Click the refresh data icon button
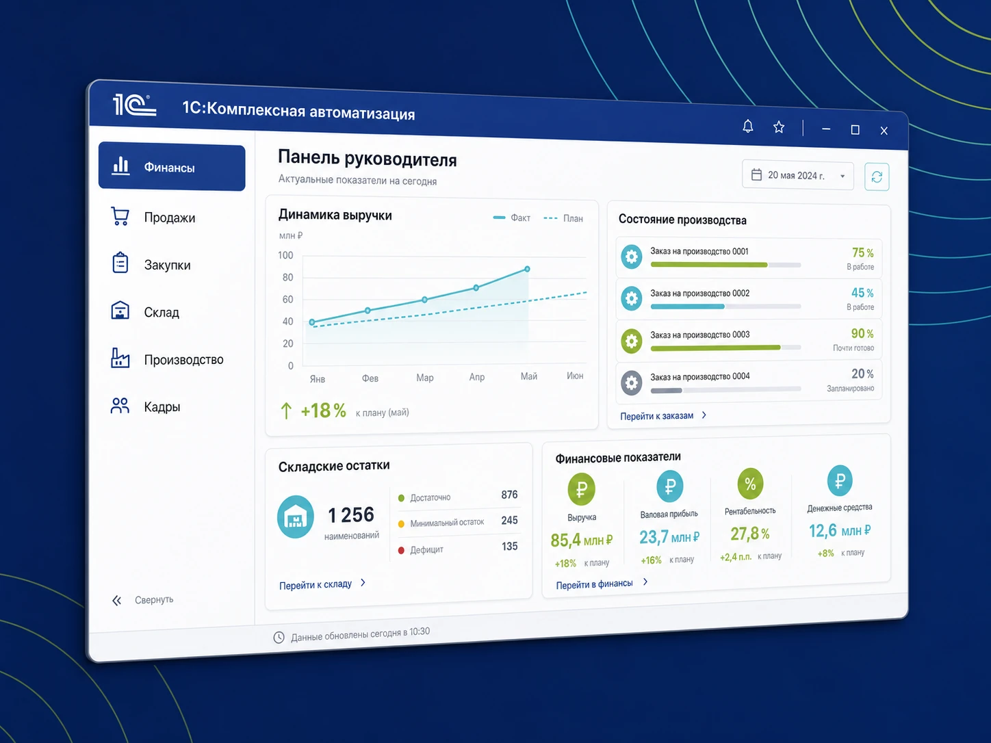The image size is (991, 743). (x=877, y=177)
